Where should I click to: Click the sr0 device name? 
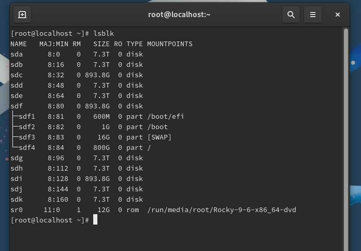pyautogui.click(x=17, y=210)
